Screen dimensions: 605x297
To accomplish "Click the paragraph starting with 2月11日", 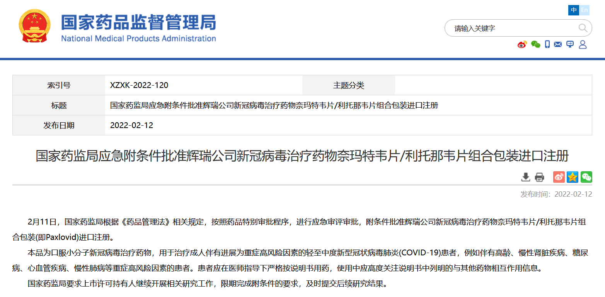I will pos(300,229).
